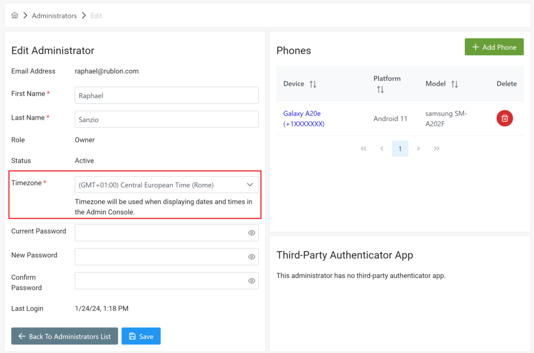
Task: Reveal the Current Password field contents
Action: click(251, 233)
